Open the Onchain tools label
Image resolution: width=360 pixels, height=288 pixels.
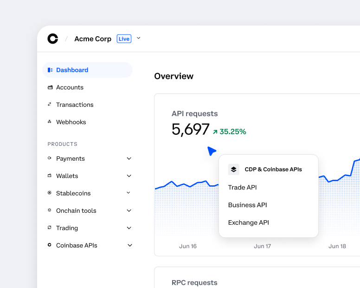tap(76, 210)
